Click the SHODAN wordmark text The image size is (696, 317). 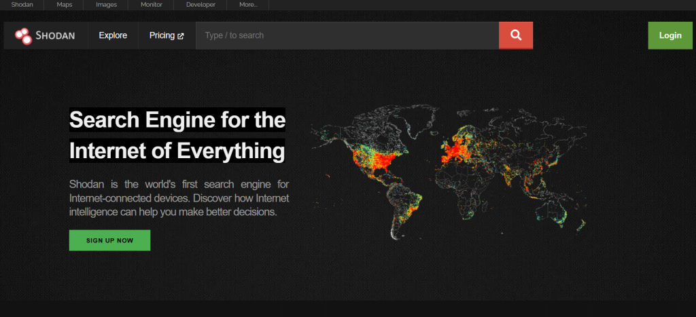tap(55, 36)
